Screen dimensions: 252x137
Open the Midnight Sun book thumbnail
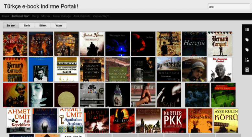(117, 44)
